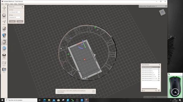Open the Stamp tool
Viewport: 183px width, 102px height.
click(x=4, y=35)
